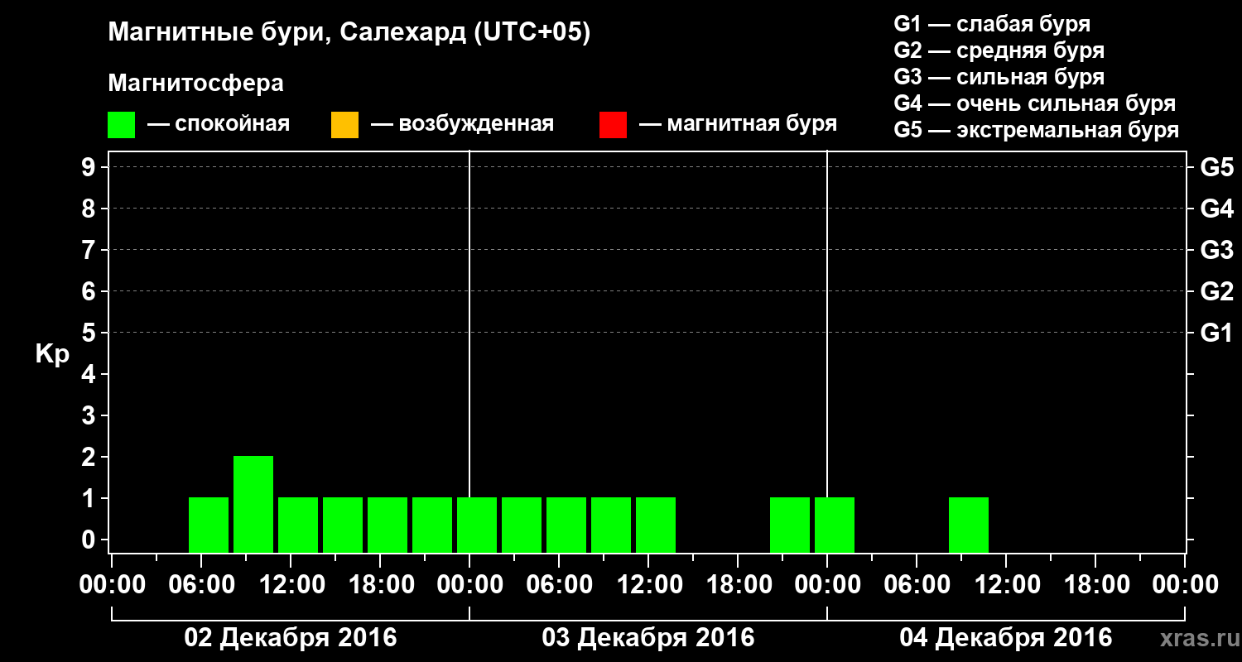The image size is (1242, 662).
Task: Click the bar crossing midnight between 02 and 03 Декабря
Action: [477, 525]
